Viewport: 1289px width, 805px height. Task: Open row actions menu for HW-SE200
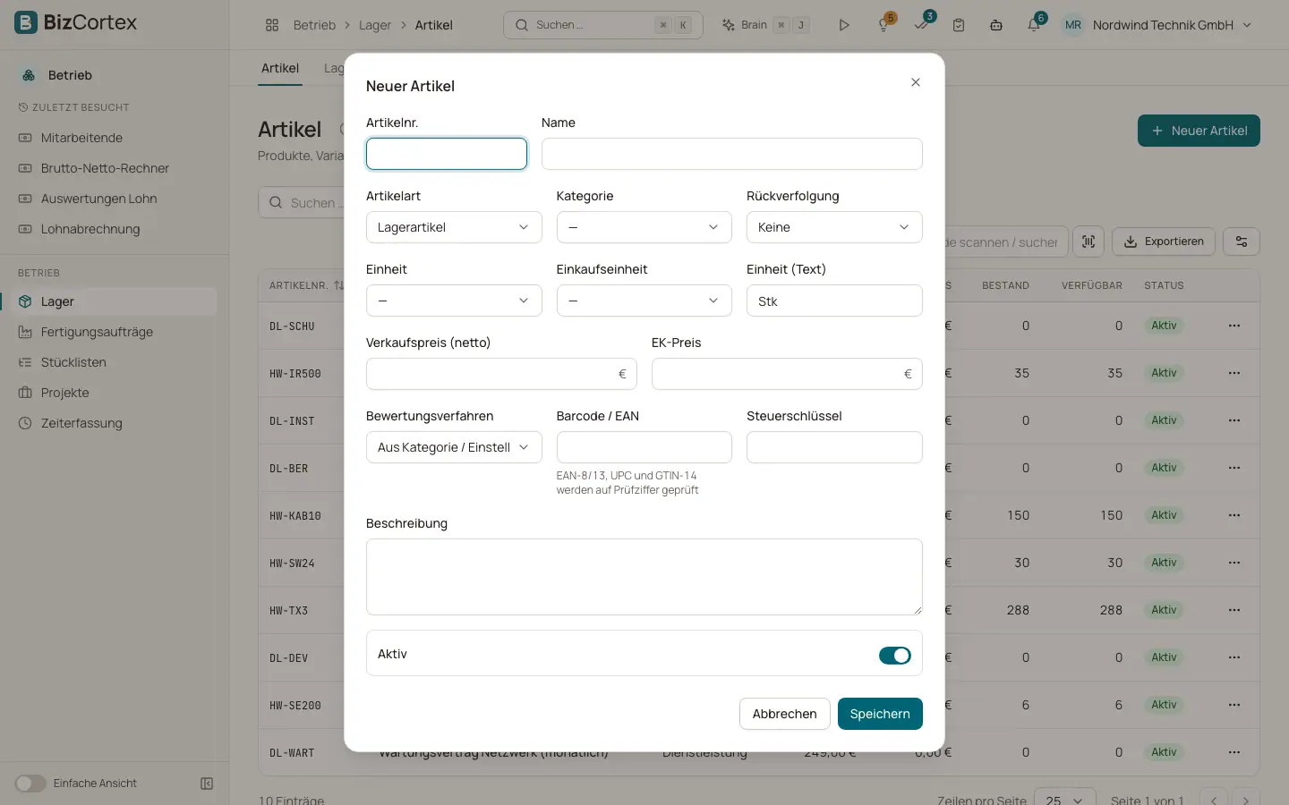(x=1234, y=705)
